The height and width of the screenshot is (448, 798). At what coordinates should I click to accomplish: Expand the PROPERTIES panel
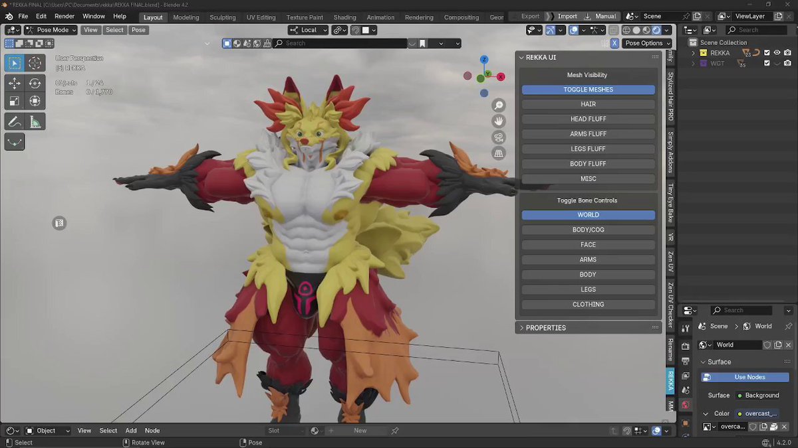tap(521, 328)
